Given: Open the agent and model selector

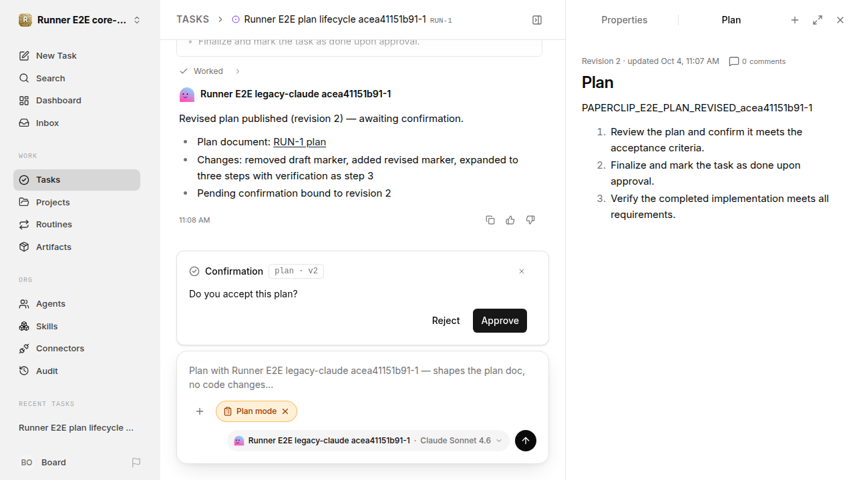Looking at the screenshot, I should click(x=368, y=441).
